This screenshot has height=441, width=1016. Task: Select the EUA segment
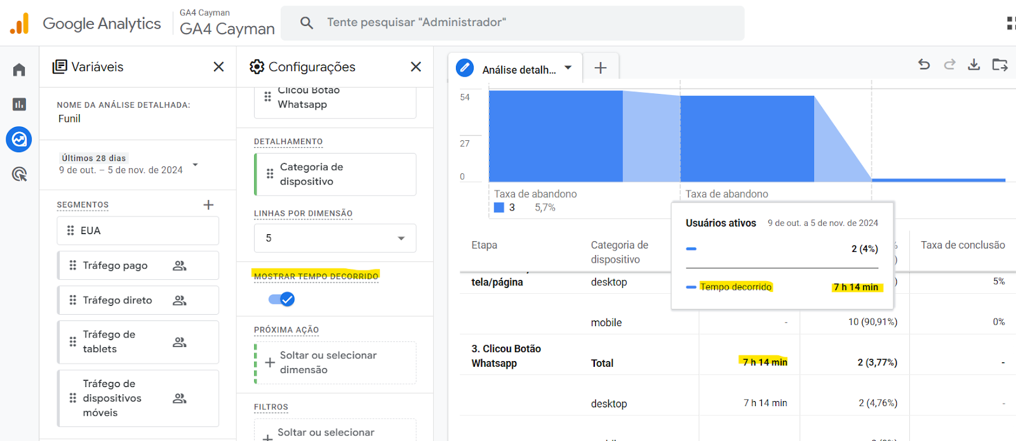click(x=138, y=230)
